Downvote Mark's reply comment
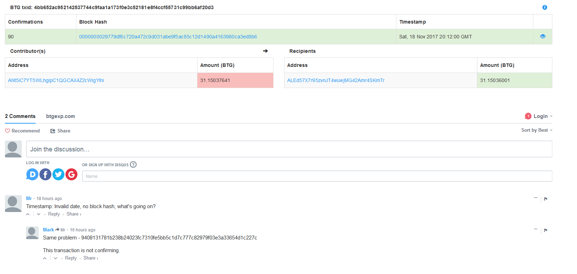Image resolution: width=577 pixels, height=274 pixels. pos(56,258)
